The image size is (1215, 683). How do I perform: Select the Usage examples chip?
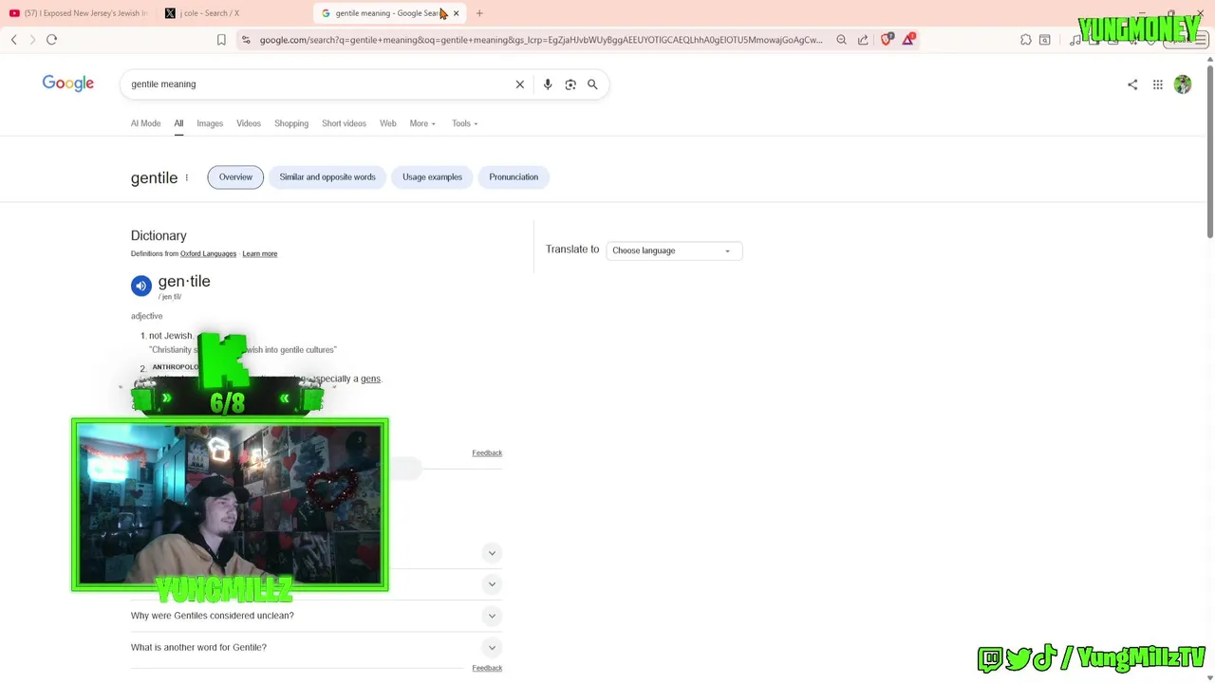(432, 177)
